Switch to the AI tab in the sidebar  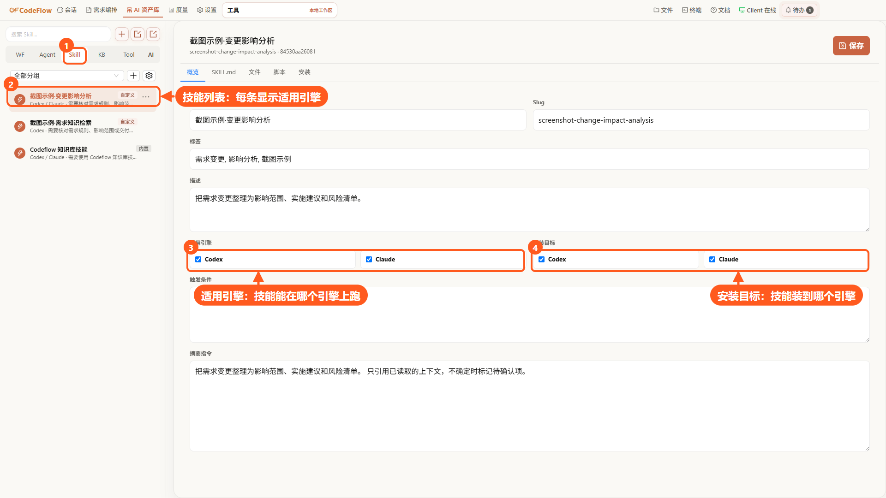(x=151, y=54)
